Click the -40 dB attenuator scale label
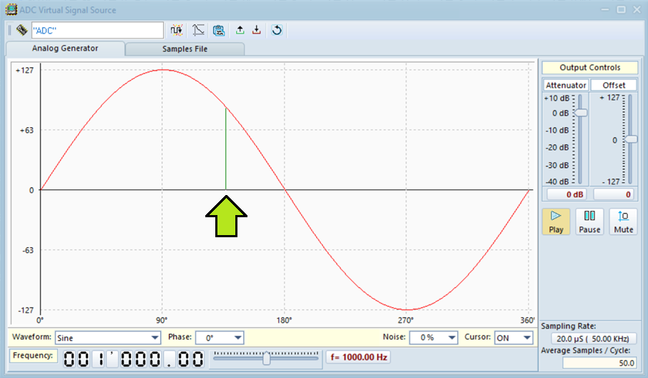The width and height of the screenshot is (648, 378). click(x=557, y=181)
